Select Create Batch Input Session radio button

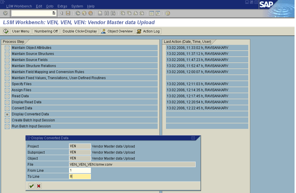tap(7, 121)
